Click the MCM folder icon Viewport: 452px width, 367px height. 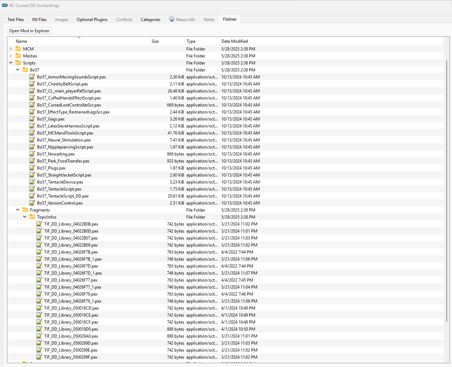18,49
